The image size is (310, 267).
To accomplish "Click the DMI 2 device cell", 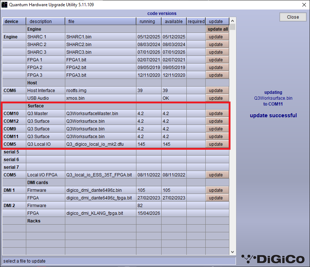I will 14,206.
